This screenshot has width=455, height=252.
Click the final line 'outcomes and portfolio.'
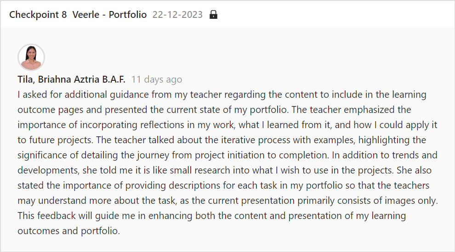(69, 231)
